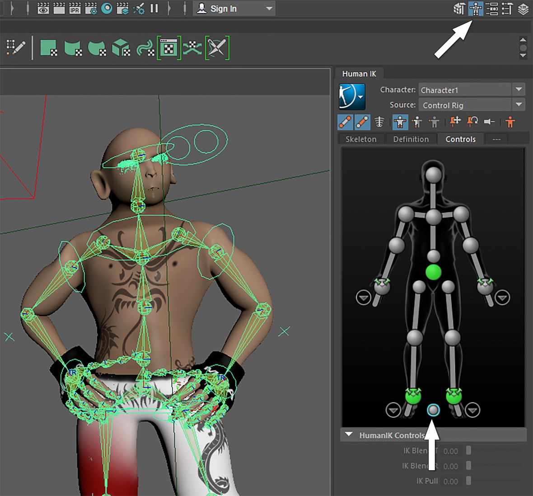Click the IPR render icon
Viewport: 533px width, 496px height.
75,9
